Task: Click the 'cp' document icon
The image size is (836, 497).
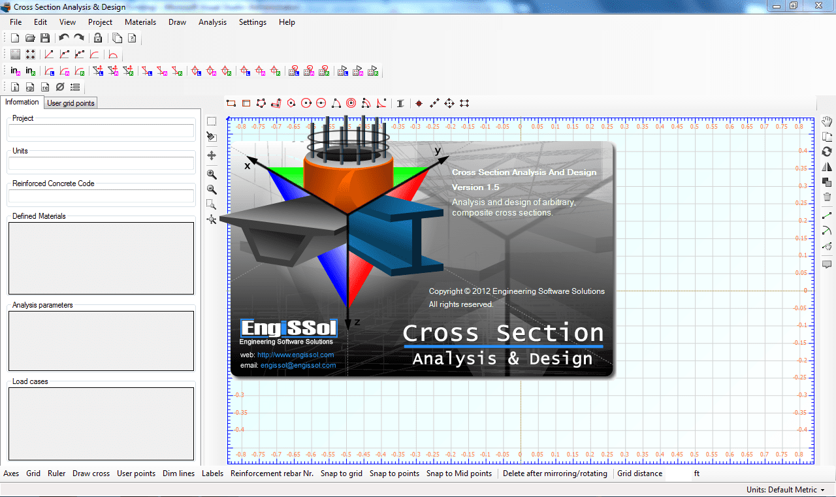Action: pos(30,87)
